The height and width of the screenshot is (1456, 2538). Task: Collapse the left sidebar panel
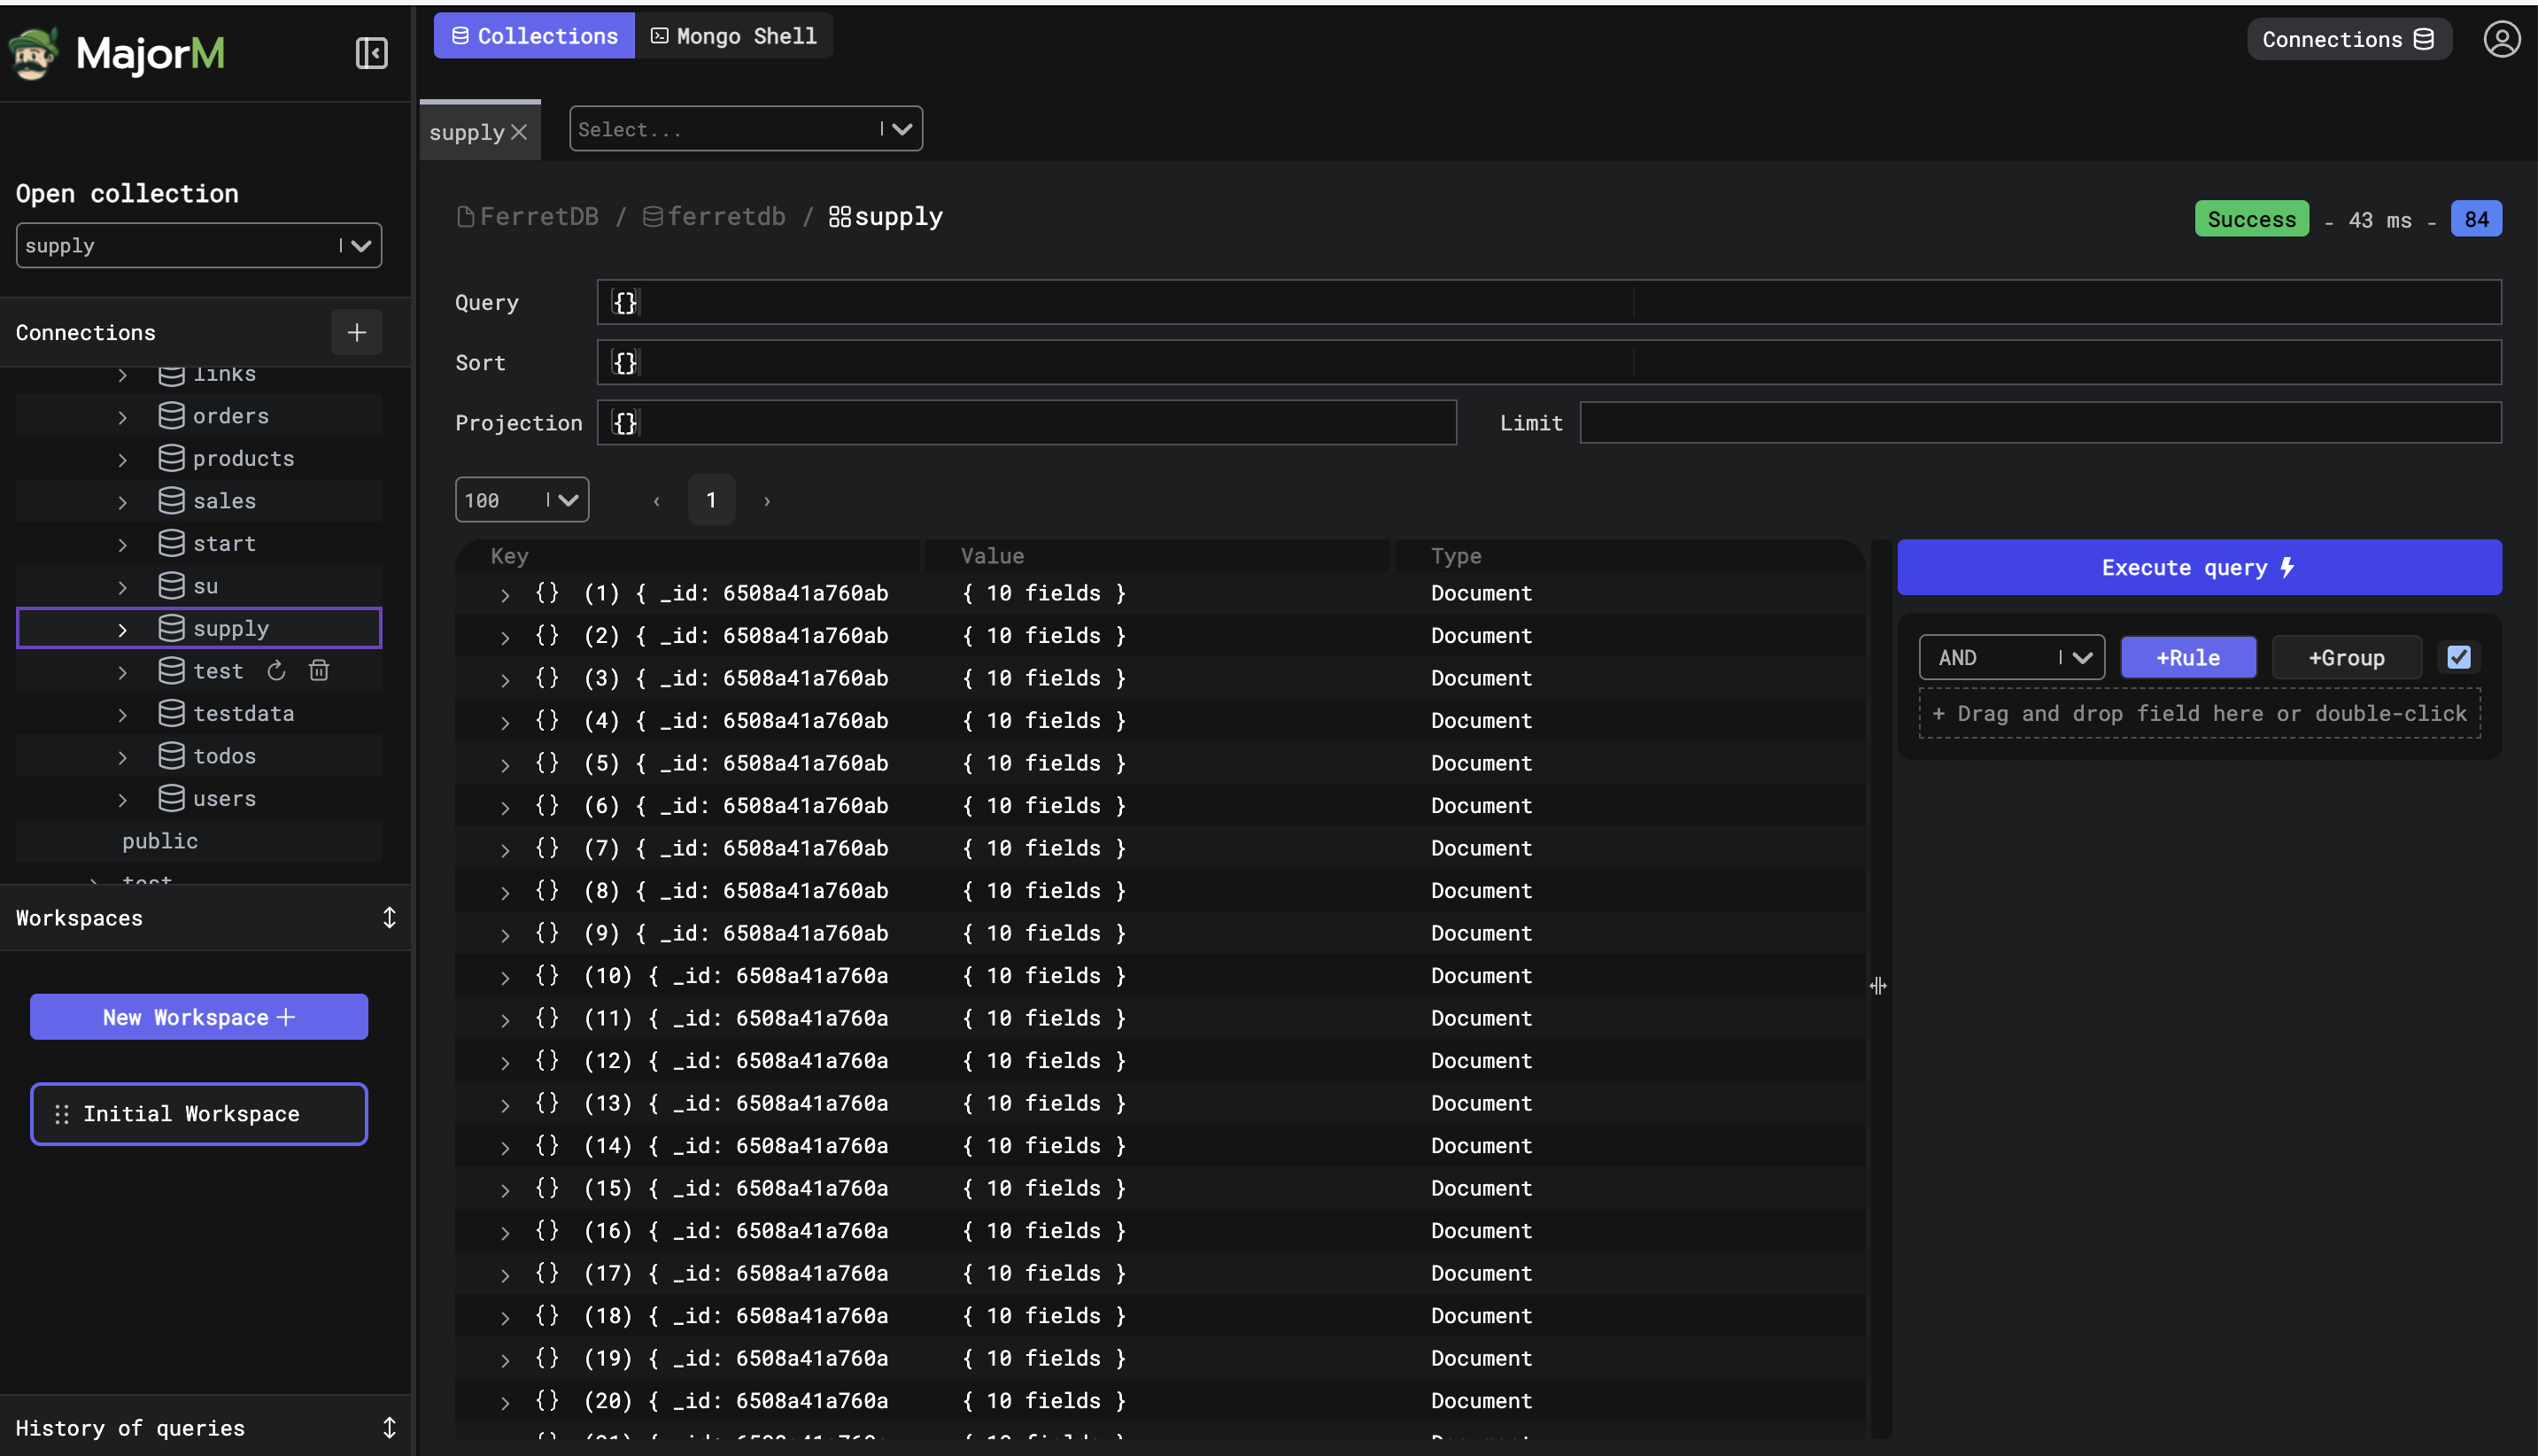pyautogui.click(x=371, y=53)
